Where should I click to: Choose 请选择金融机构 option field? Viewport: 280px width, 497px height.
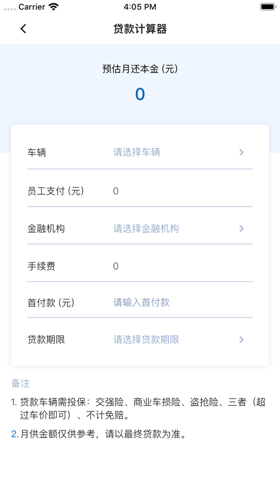coord(146,229)
